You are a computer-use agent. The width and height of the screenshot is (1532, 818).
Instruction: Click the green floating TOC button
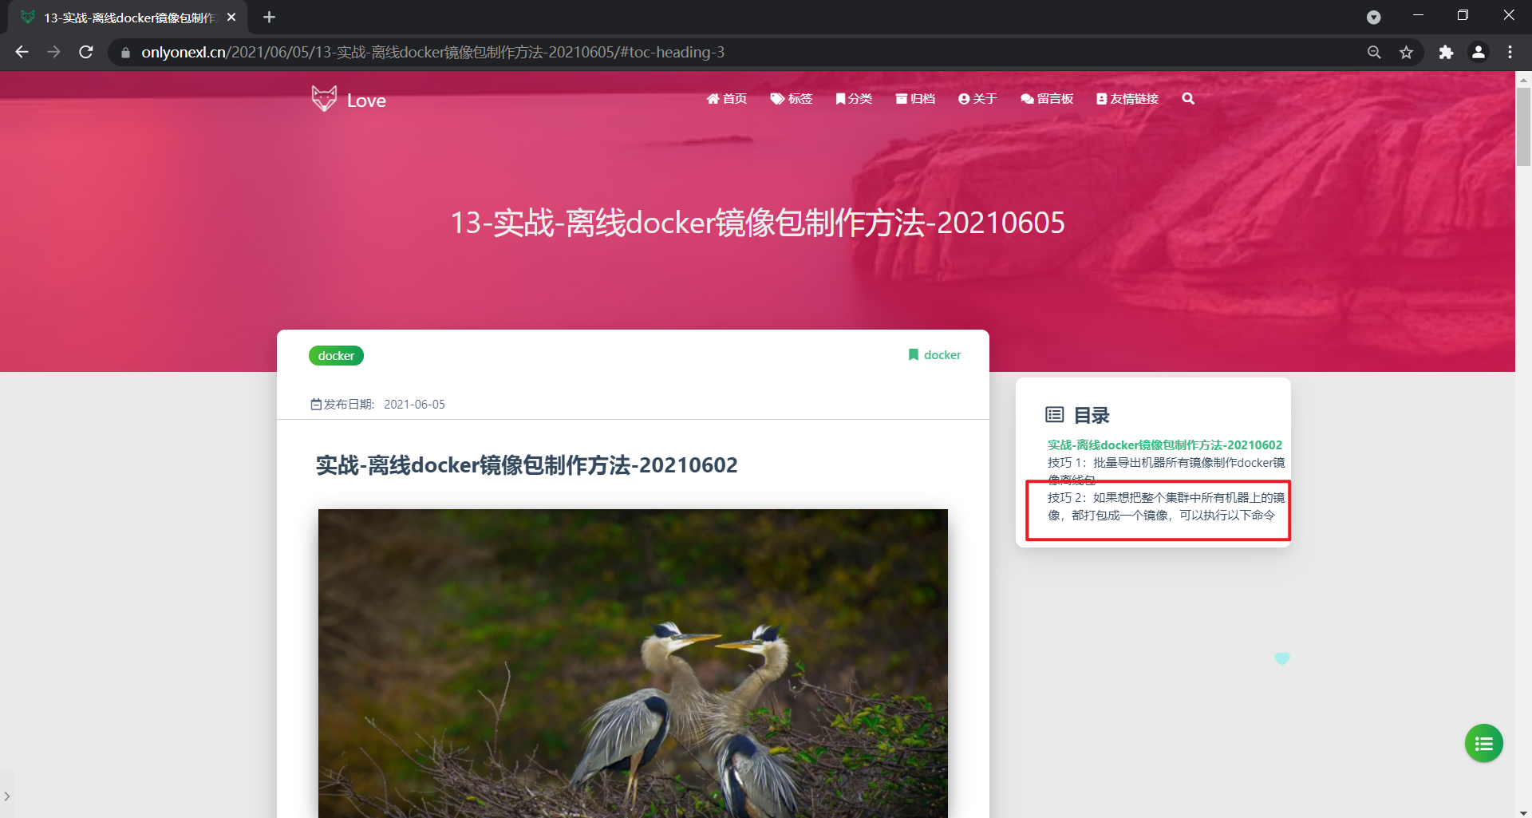tap(1484, 743)
